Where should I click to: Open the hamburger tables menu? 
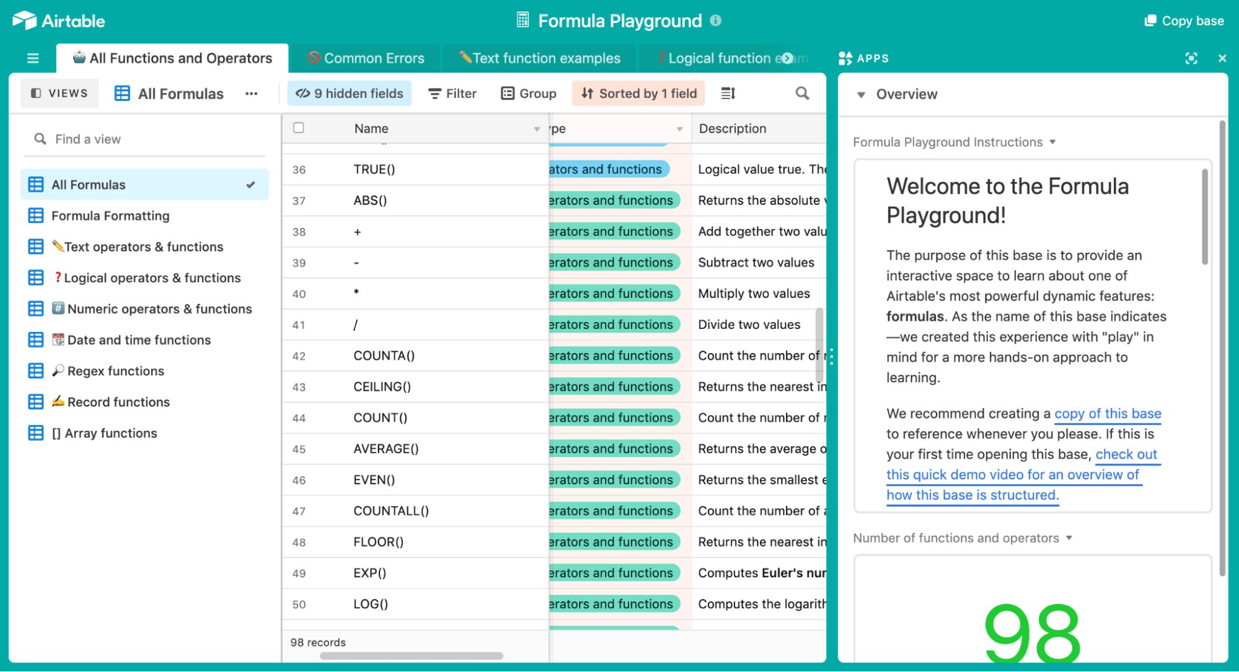point(33,58)
